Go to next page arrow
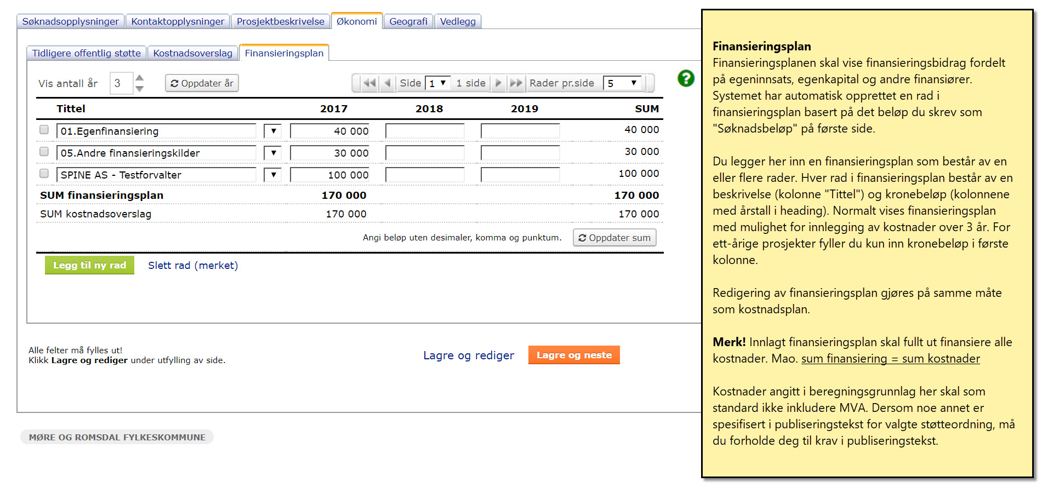The image size is (1053, 488). [x=498, y=83]
